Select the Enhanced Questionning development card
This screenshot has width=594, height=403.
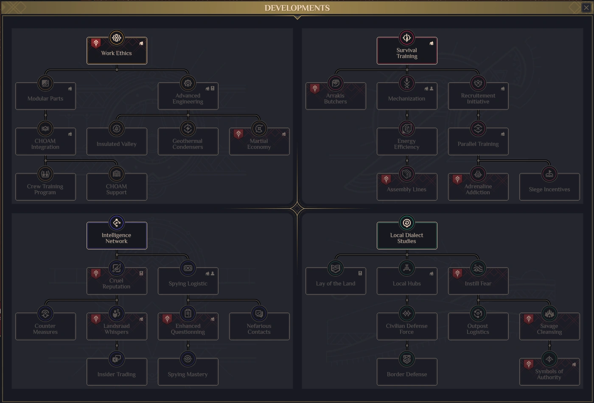tap(188, 326)
